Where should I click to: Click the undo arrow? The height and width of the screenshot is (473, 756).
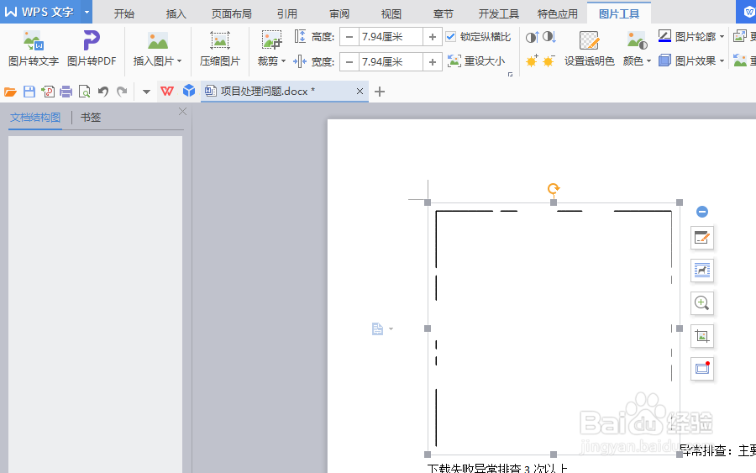point(103,91)
